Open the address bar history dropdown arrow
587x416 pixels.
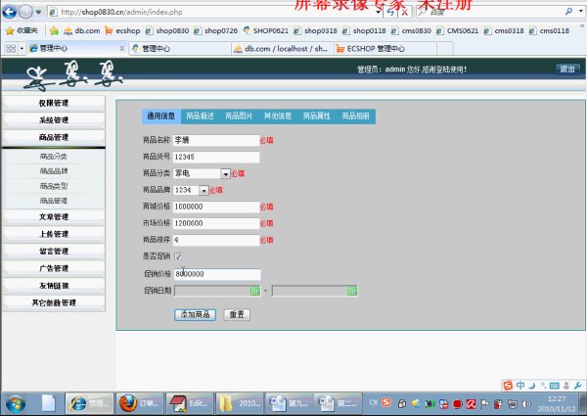point(379,12)
